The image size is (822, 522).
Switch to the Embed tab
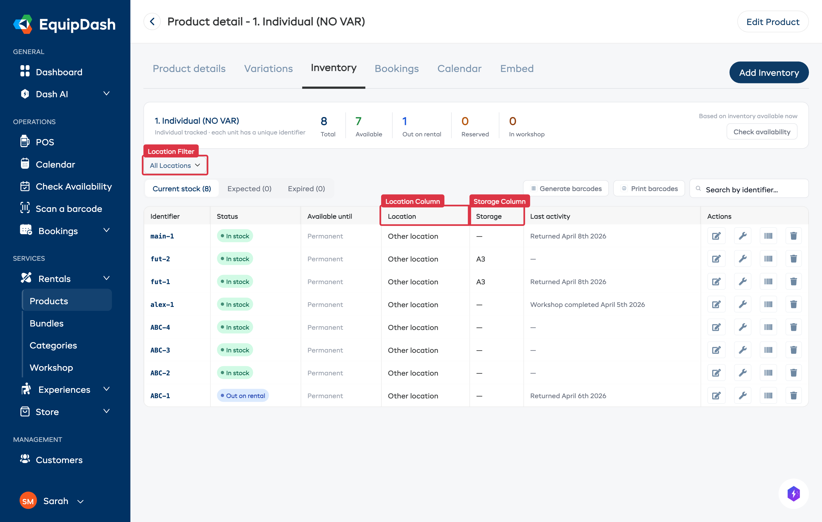click(x=517, y=69)
